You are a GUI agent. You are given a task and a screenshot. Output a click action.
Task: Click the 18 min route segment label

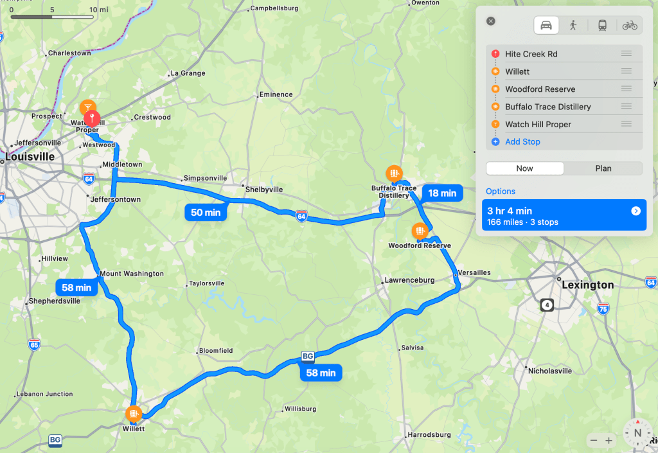coord(442,193)
